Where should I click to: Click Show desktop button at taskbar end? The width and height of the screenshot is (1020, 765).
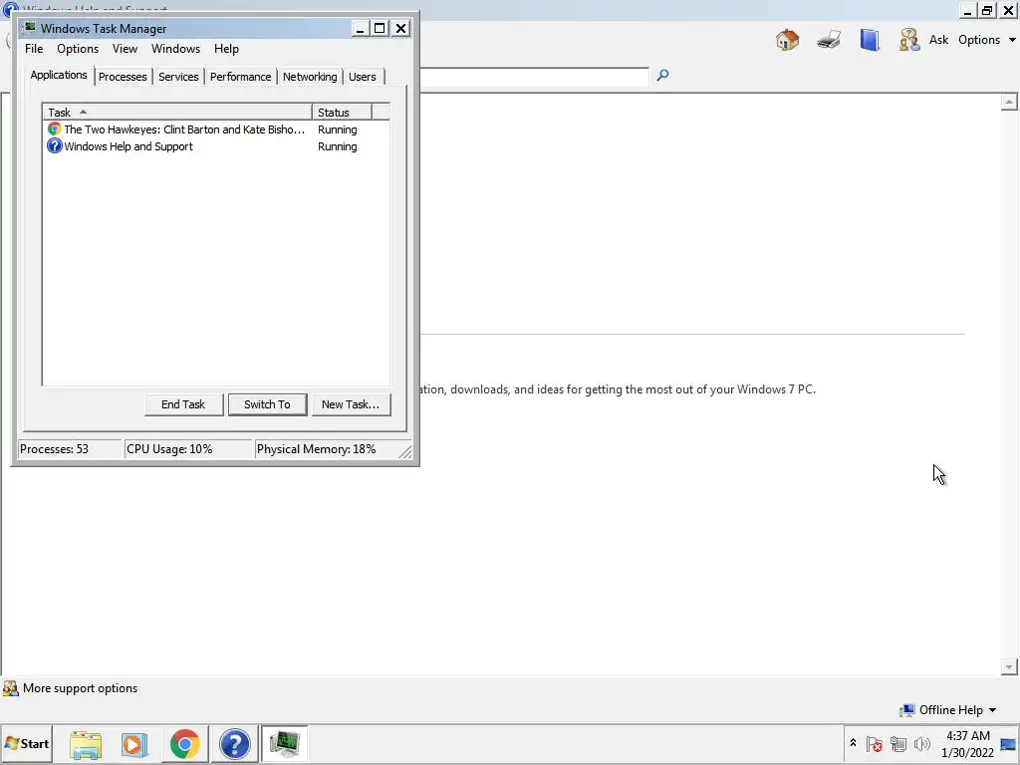click(x=1008, y=744)
